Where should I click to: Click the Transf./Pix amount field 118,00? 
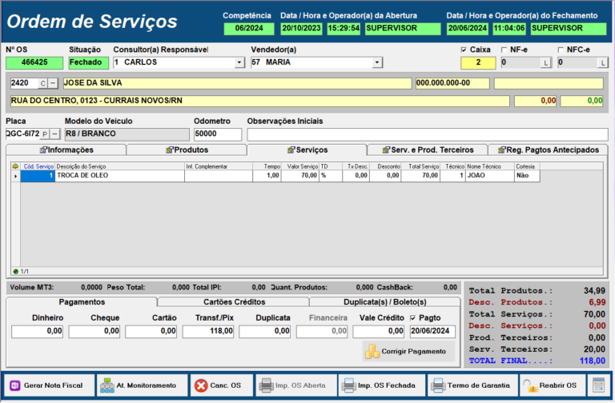208,331
